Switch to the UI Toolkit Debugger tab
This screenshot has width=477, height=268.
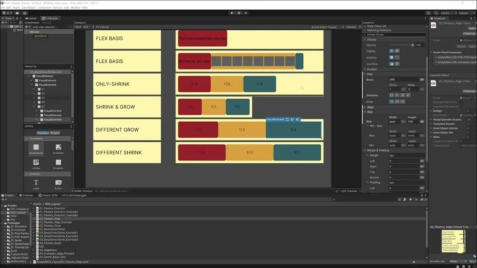[x=74, y=195]
